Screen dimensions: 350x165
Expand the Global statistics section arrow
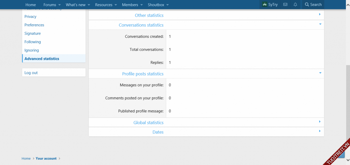coord(320,122)
